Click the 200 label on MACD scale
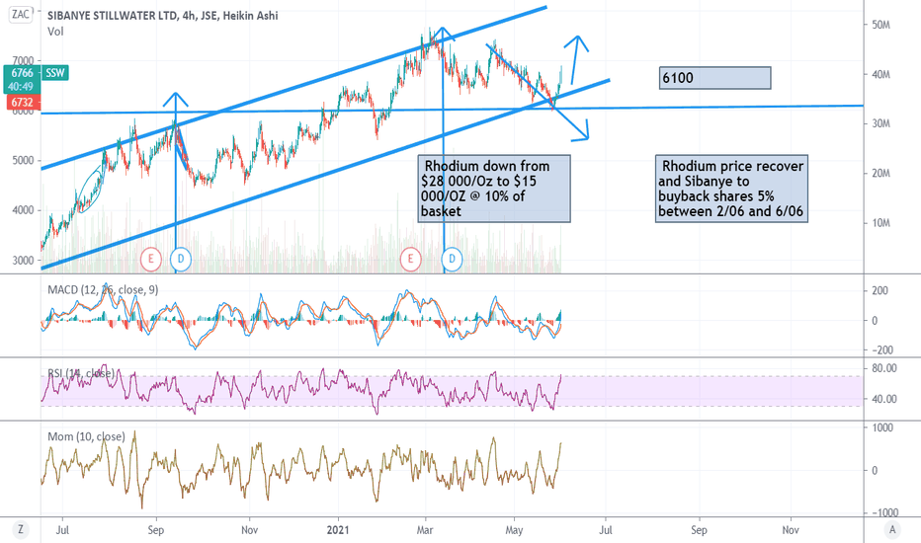 [x=879, y=290]
